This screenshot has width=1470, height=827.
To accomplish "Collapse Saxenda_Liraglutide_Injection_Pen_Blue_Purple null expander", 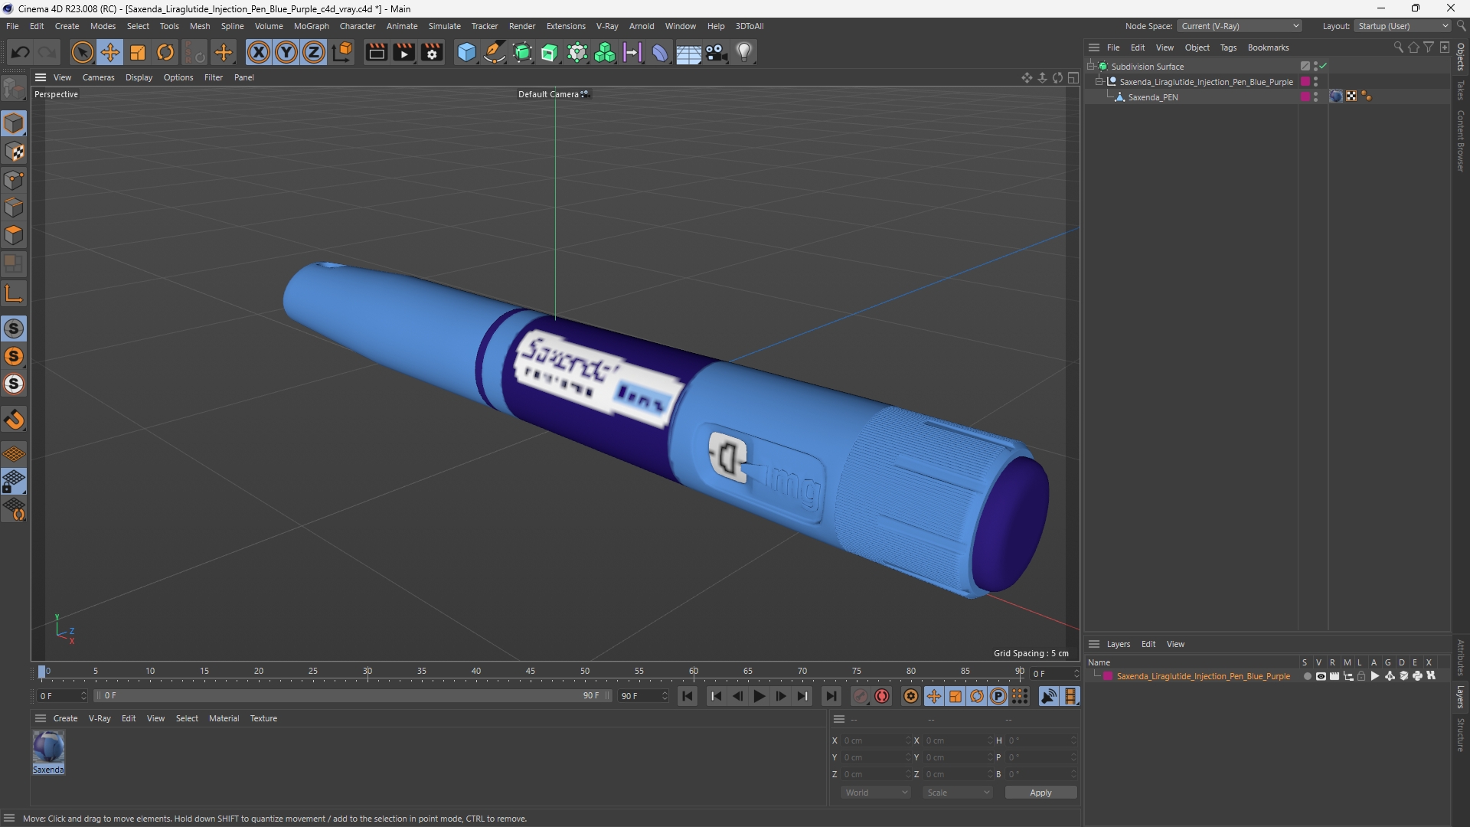I will pos(1099,82).
